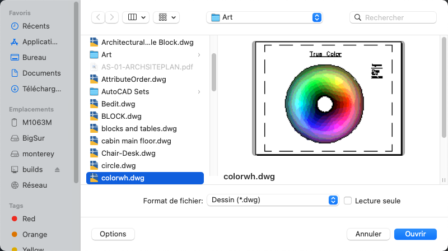
Task: Open the item grouping options button
Action: pyautogui.click(x=166, y=17)
